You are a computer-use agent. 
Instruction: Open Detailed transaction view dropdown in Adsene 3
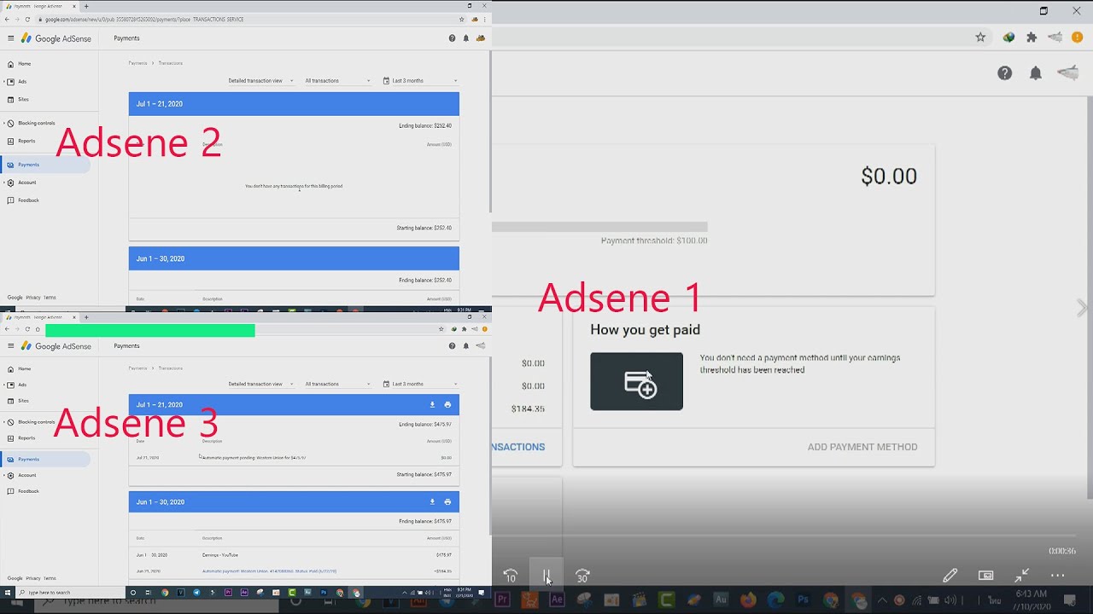[x=260, y=385]
